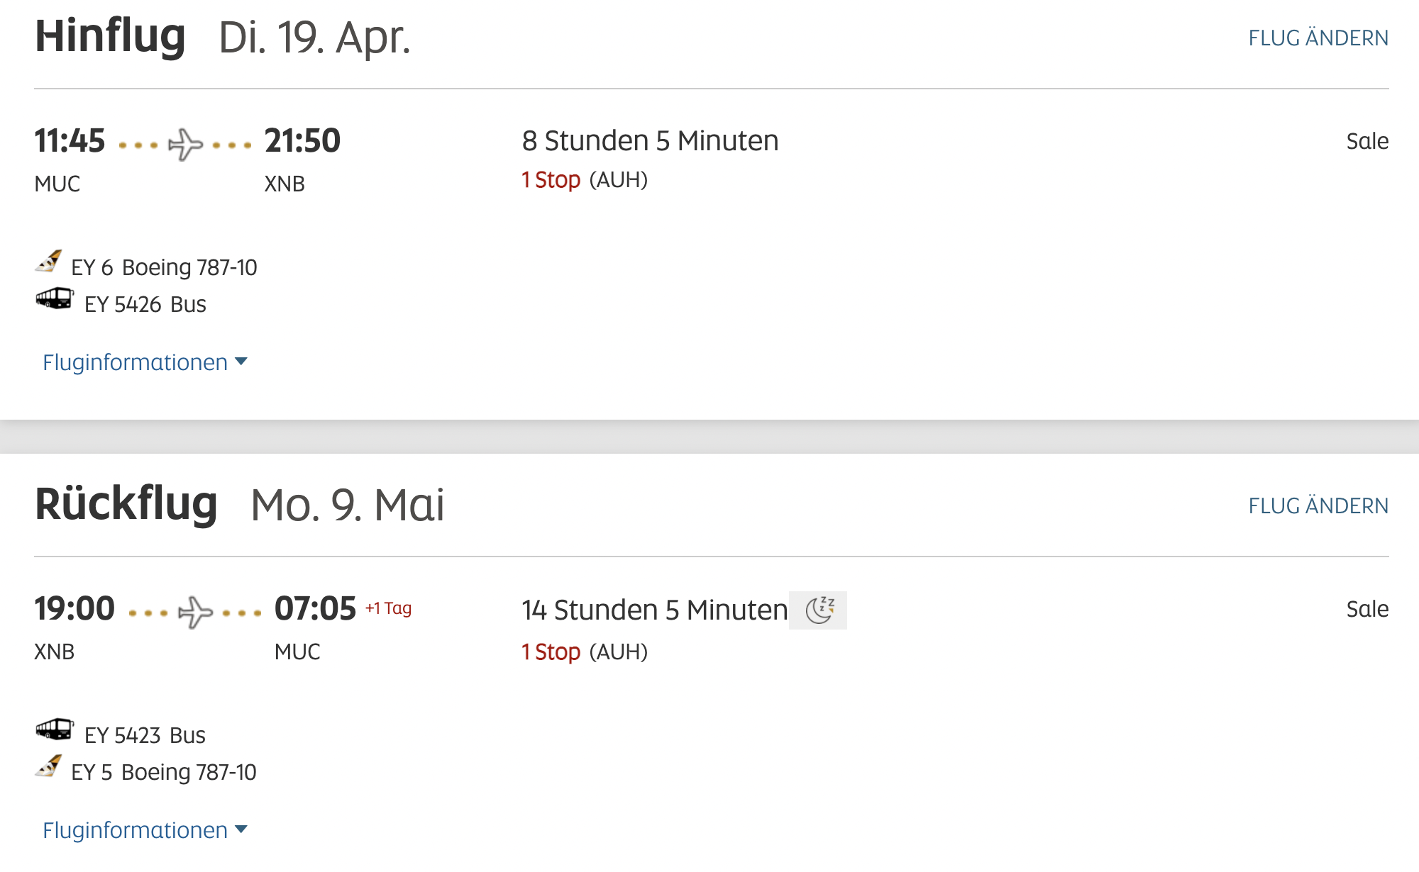Click the airplane icon between 11:45 and 21:50

click(185, 145)
